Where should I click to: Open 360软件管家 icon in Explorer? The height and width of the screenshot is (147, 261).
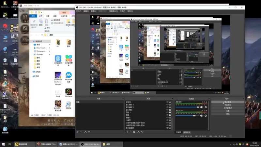click(x=69, y=61)
